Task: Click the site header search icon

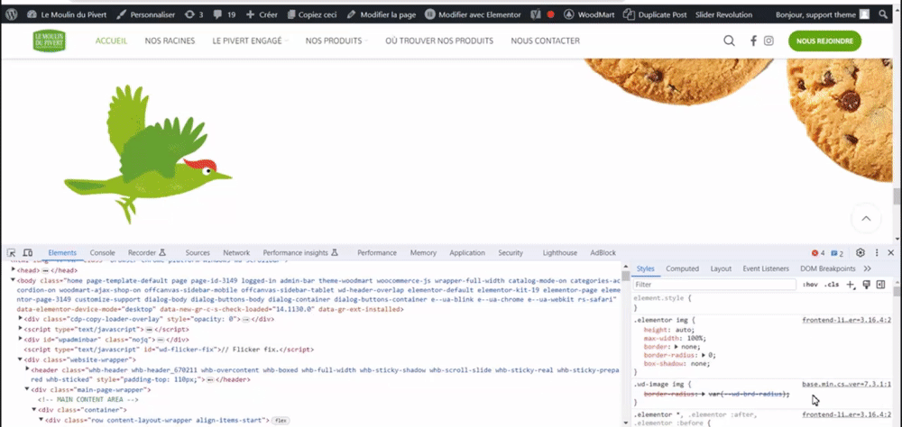Action: [x=729, y=41]
